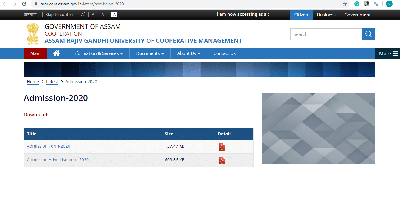Click inside the Search input field
The image size is (400, 201).
325,34
